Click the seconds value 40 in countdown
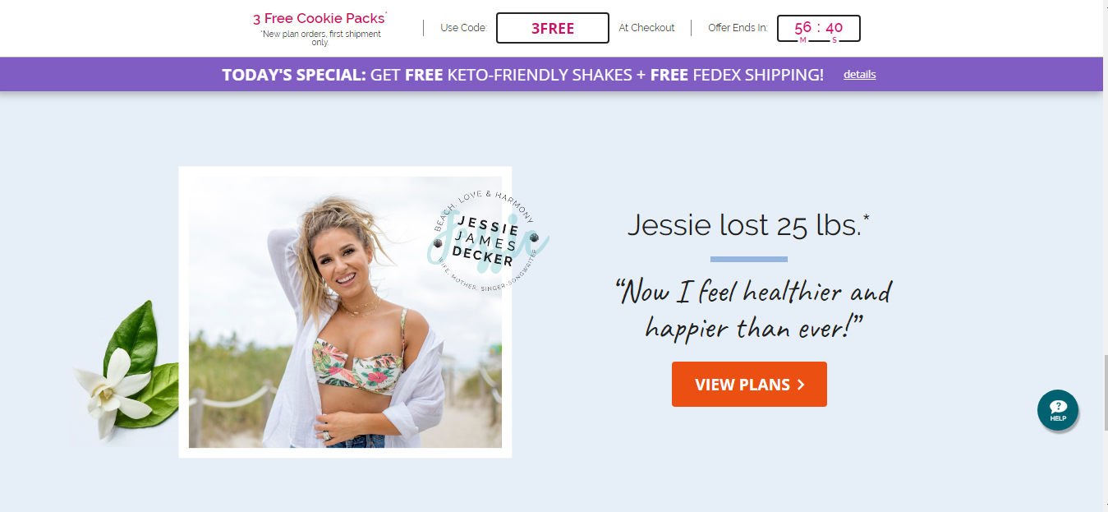This screenshot has height=512, width=1108. point(834,28)
